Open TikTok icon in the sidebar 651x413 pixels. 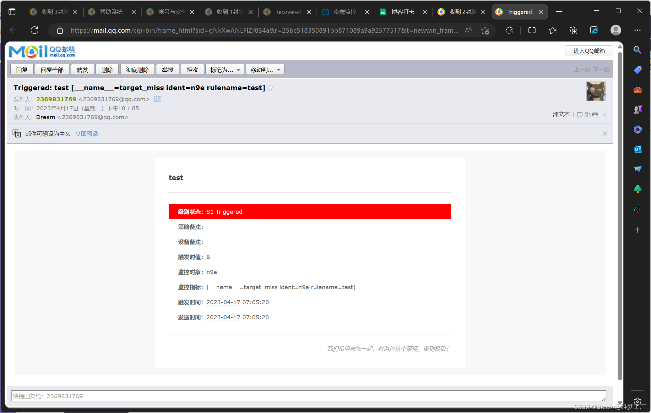(x=637, y=209)
